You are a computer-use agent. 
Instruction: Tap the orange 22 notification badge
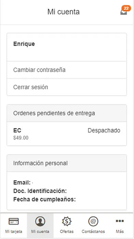pos(126,8)
